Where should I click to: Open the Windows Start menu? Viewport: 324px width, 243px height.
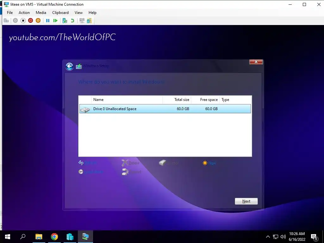8,237
